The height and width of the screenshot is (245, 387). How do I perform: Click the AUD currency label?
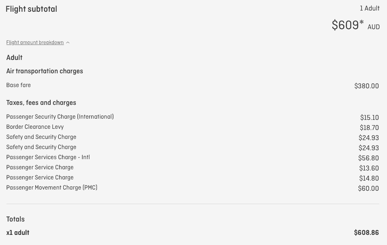[x=373, y=27]
